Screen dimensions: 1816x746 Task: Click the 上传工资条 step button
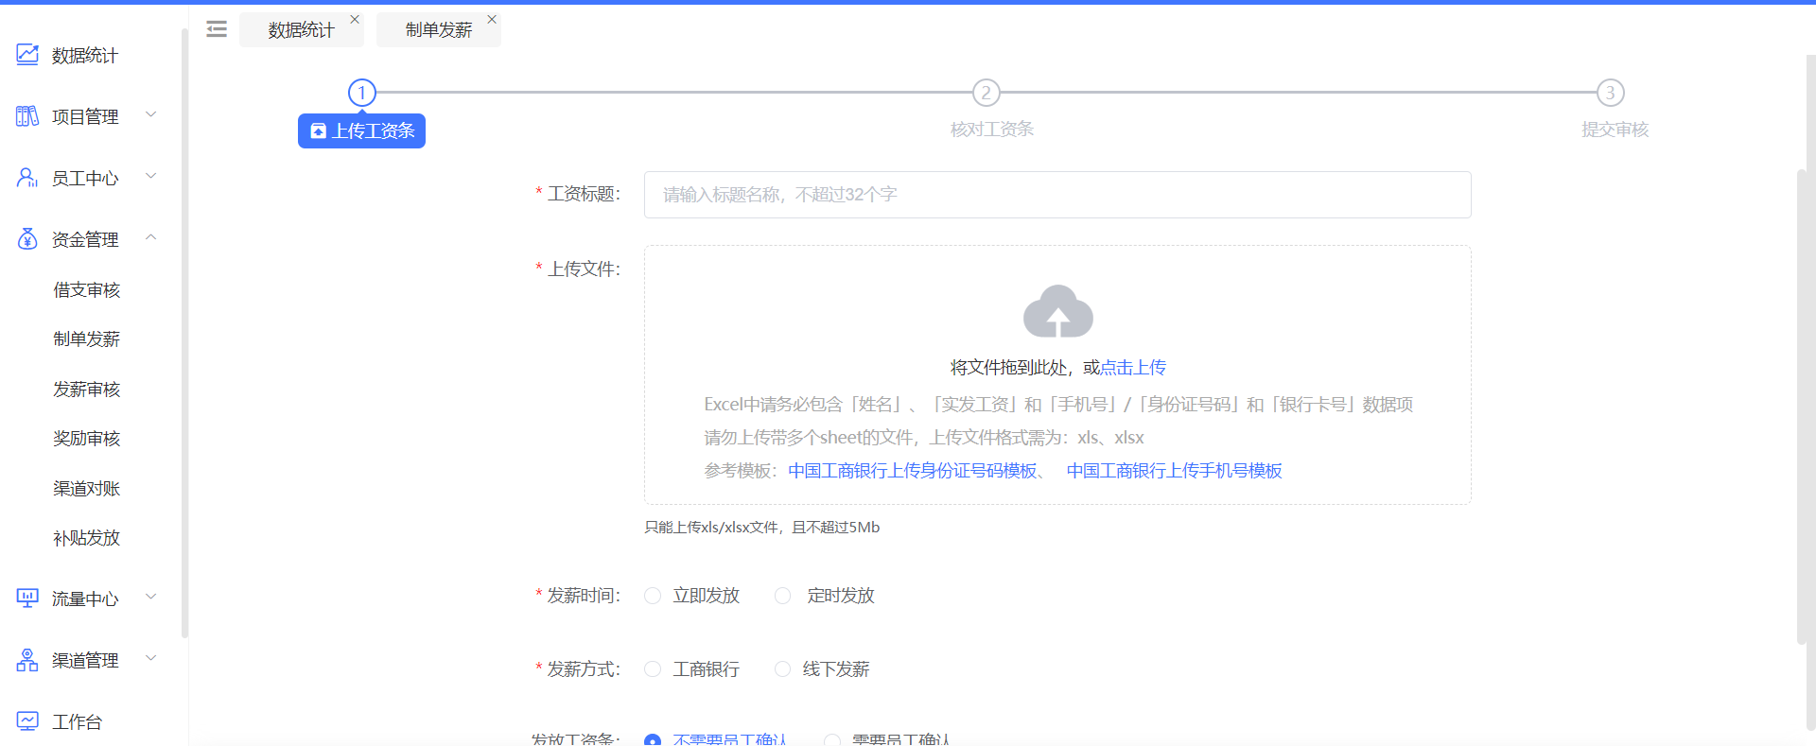(x=361, y=130)
